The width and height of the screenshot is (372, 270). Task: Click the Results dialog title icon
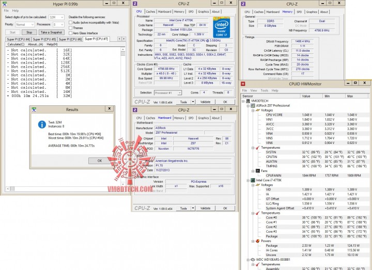[x=34, y=109]
